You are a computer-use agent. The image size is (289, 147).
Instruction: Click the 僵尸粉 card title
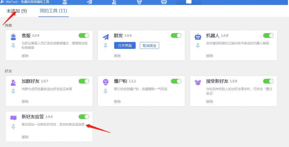pos(120,81)
